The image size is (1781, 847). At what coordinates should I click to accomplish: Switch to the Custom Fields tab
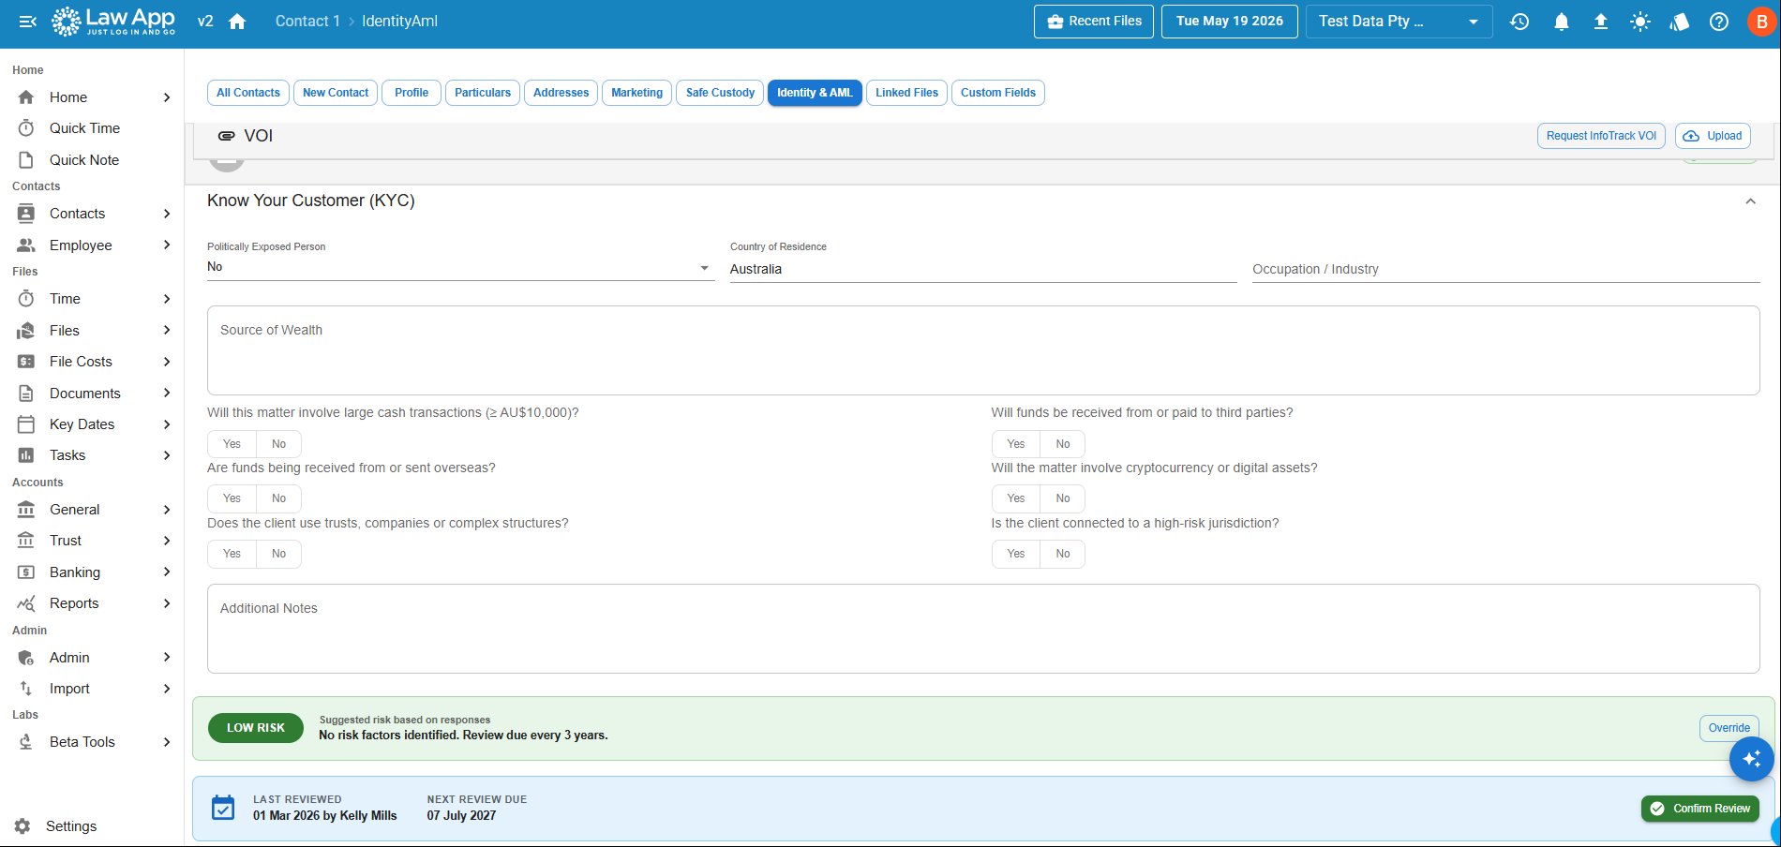coord(997,93)
